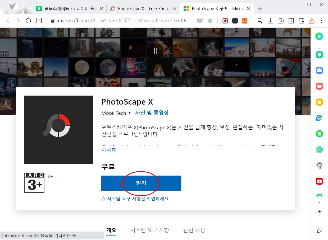Click the 3+ age rating link
The image size is (328, 240).
[50, 176]
